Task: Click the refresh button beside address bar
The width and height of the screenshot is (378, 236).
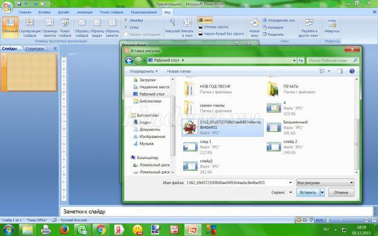Action: [x=301, y=61]
